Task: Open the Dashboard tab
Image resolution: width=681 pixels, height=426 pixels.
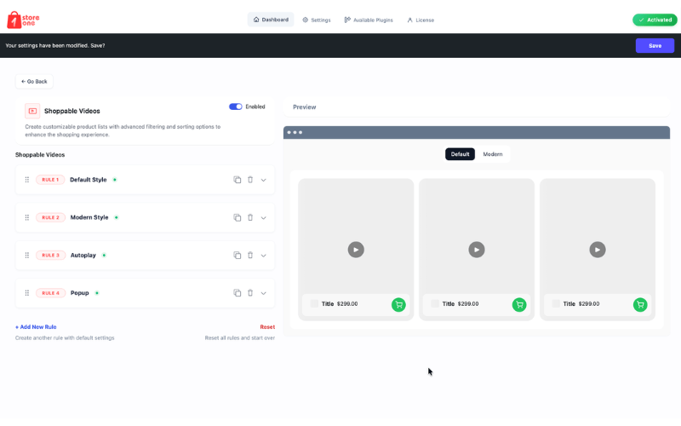Action: (271, 20)
